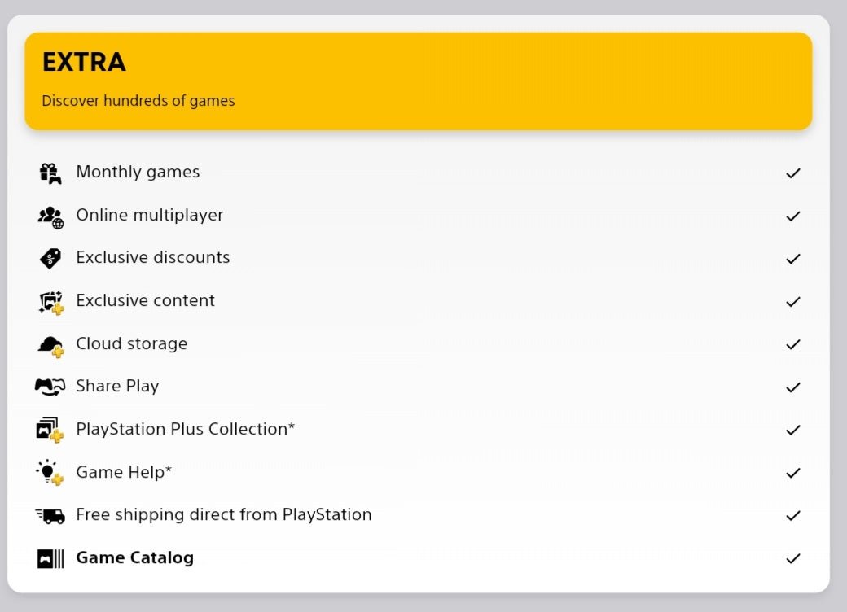Click the PlayStation Plus Collection icon
The width and height of the screenshot is (847, 612).
tap(50, 429)
